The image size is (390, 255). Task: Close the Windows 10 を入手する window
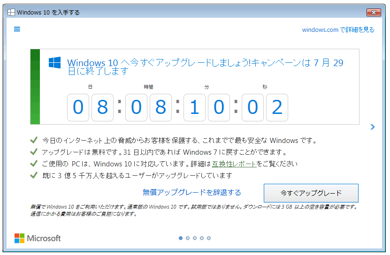click(x=374, y=13)
